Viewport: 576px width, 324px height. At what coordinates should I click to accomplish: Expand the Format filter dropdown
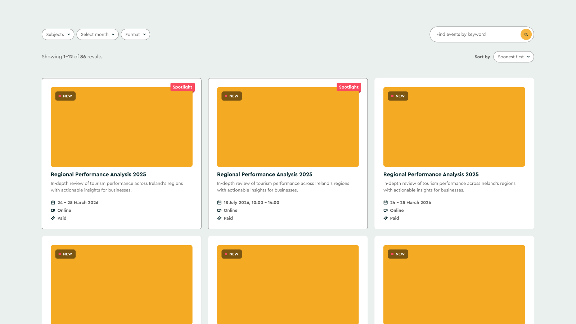click(135, 35)
